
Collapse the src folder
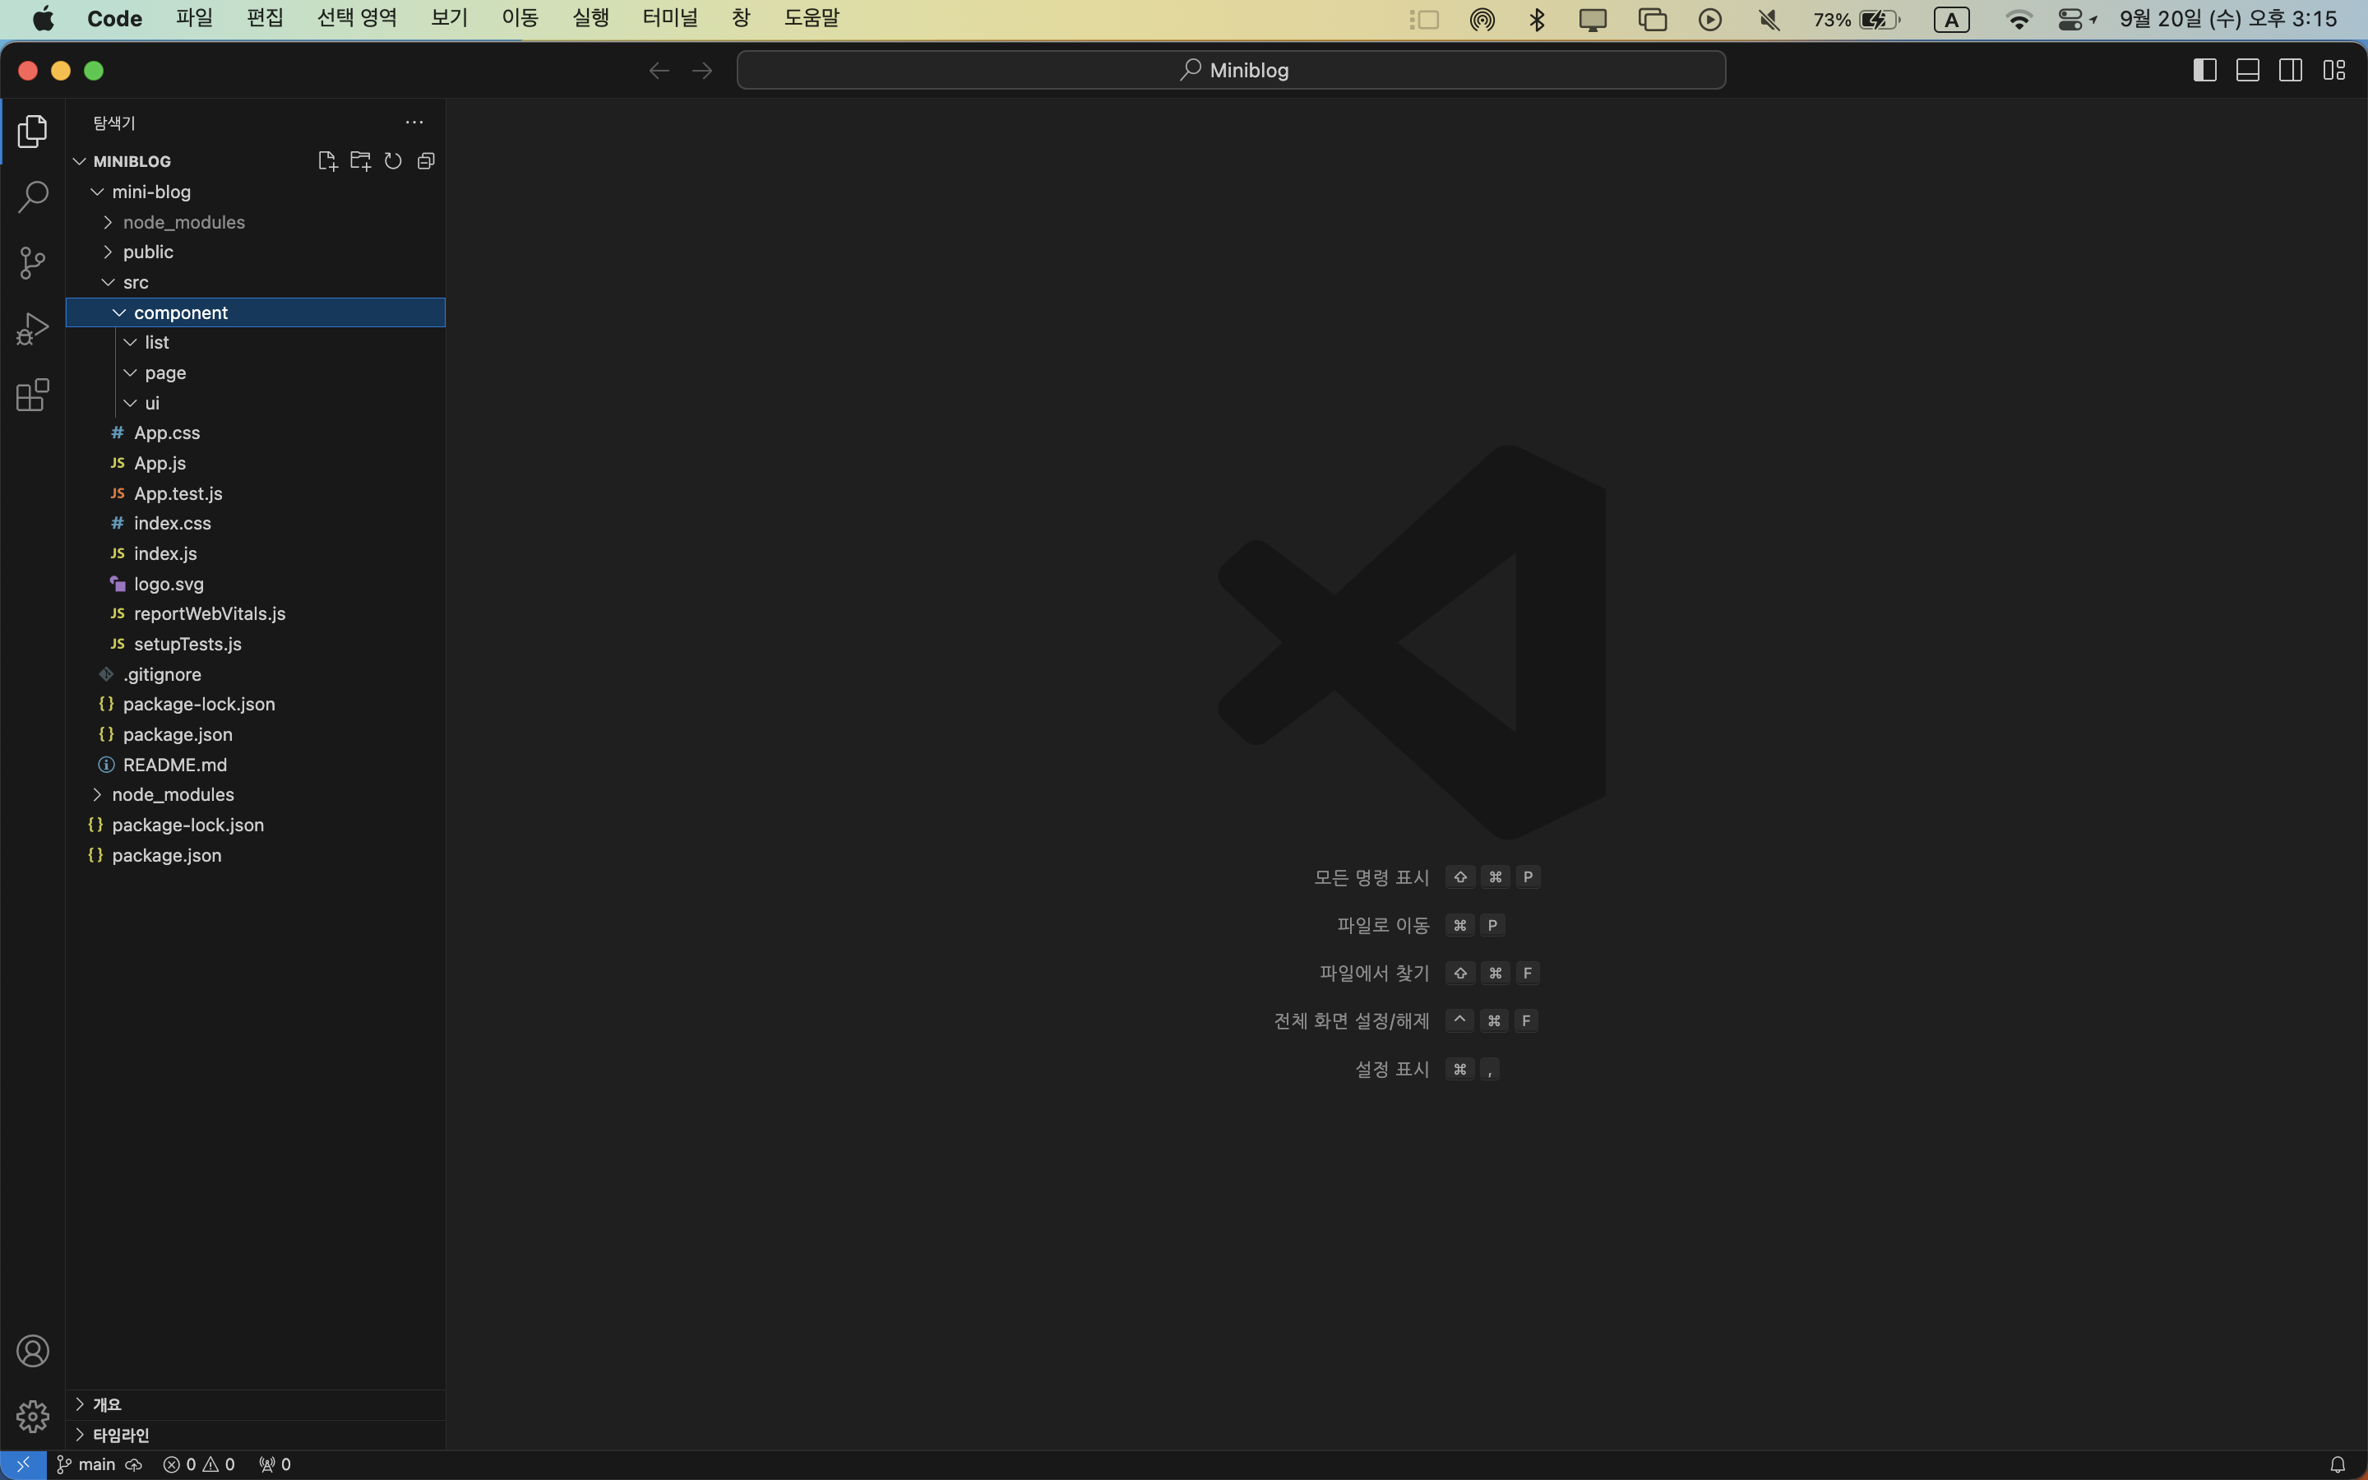pos(135,283)
